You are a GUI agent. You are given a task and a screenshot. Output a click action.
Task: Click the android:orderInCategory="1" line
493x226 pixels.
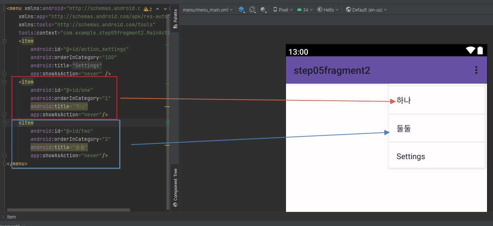pos(71,98)
